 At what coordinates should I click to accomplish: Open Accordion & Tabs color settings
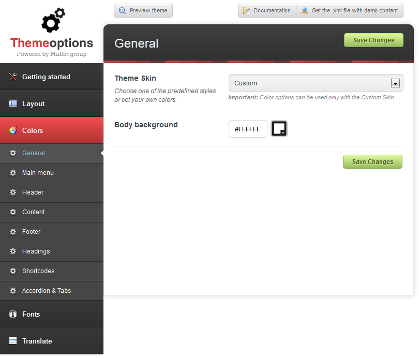click(x=47, y=291)
